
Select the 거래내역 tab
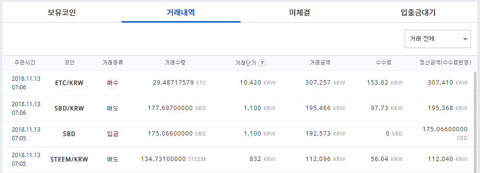click(180, 12)
